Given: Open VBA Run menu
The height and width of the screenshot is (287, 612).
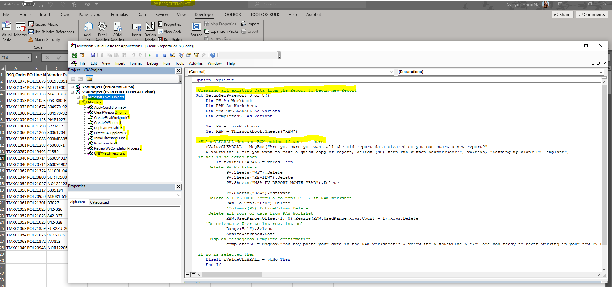Looking at the screenshot, I should (166, 63).
